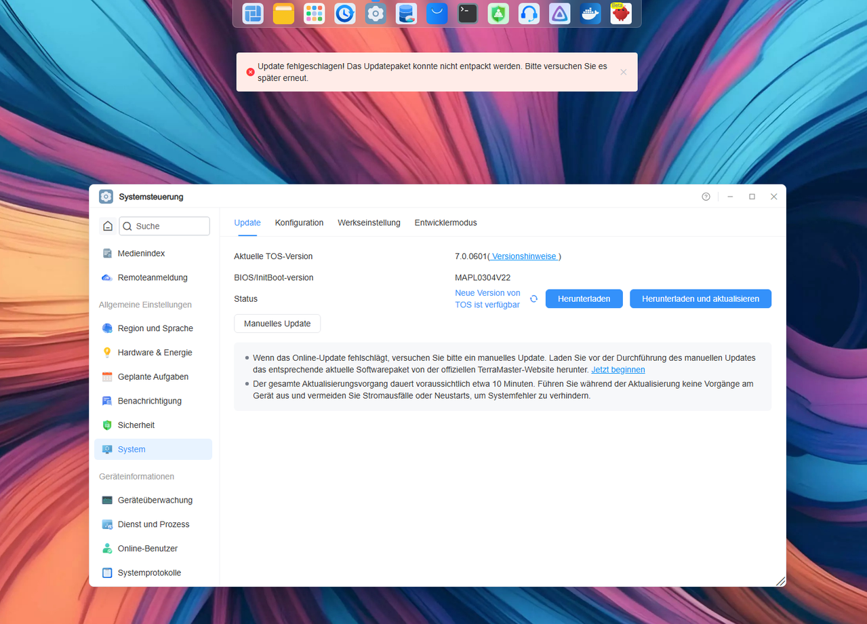Switch to the Entwicklermodus tab
This screenshot has height=624, width=867.
tap(445, 222)
